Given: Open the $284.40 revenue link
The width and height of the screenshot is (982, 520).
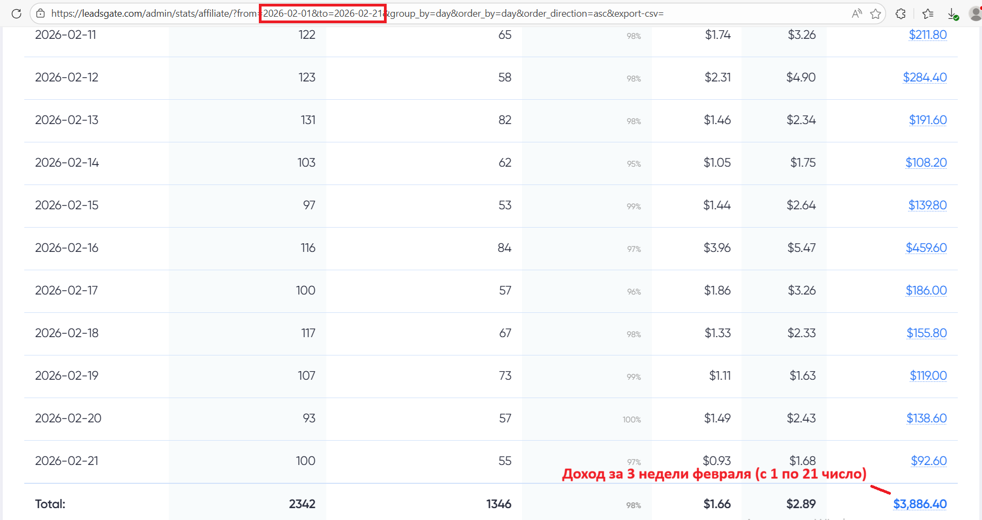Looking at the screenshot, I should coord(925,77).
